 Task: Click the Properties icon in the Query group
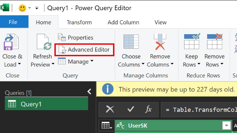point(62,37)
